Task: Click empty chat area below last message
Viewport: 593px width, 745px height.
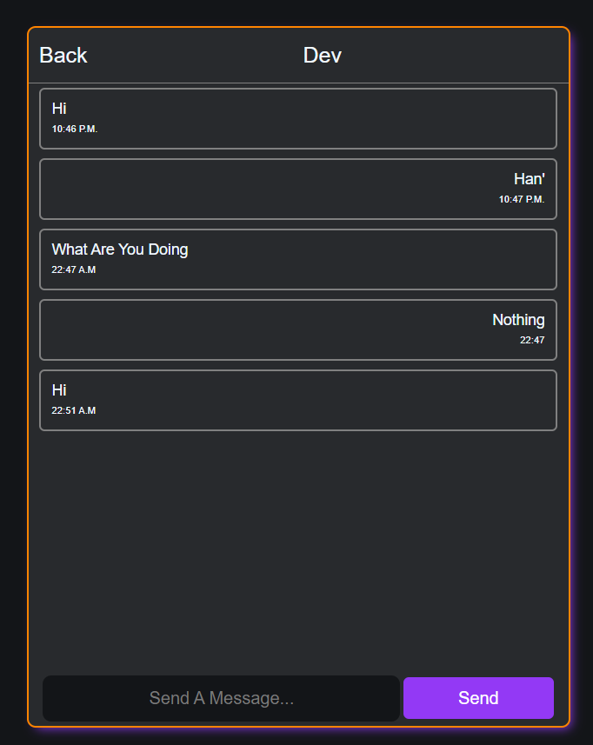Action: click(x=298, y=551)
